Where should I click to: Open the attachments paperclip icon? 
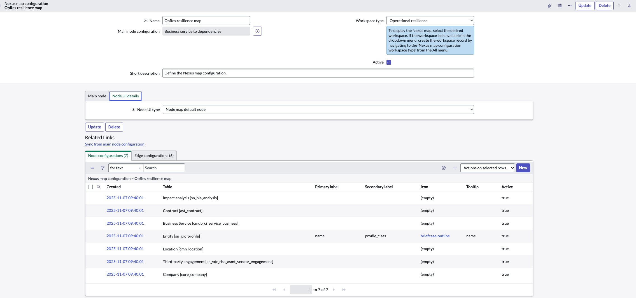tap(549, 6)
